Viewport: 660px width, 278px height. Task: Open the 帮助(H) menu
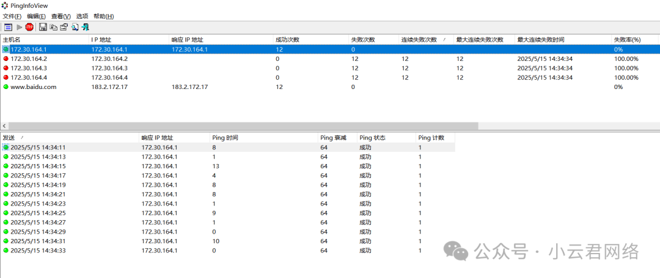(x=103, y=16)
